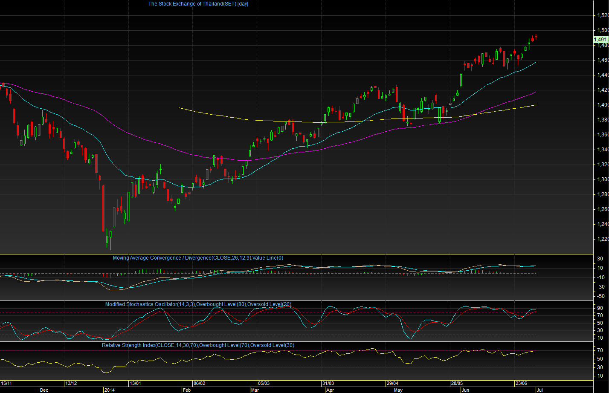Click the 'Apr' month label on the time axis

[330, 390]
